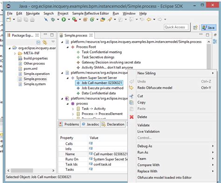Click the Run Last Tool (external tools) icon
This screenshot has width=221, height=183.
[75, 20]
